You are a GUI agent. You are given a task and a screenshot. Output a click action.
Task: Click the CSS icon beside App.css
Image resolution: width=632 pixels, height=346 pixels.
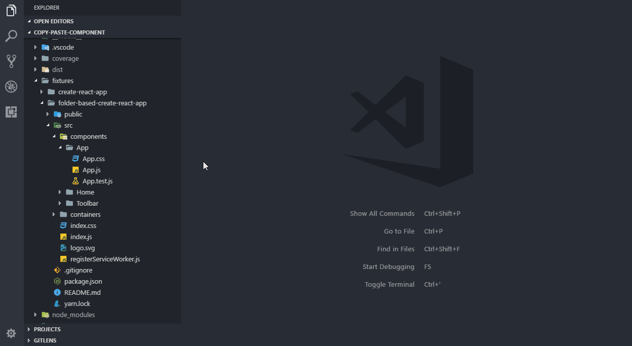coord(76,159)
